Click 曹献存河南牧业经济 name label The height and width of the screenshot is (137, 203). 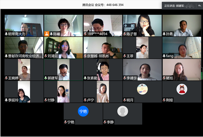point(25,56)
